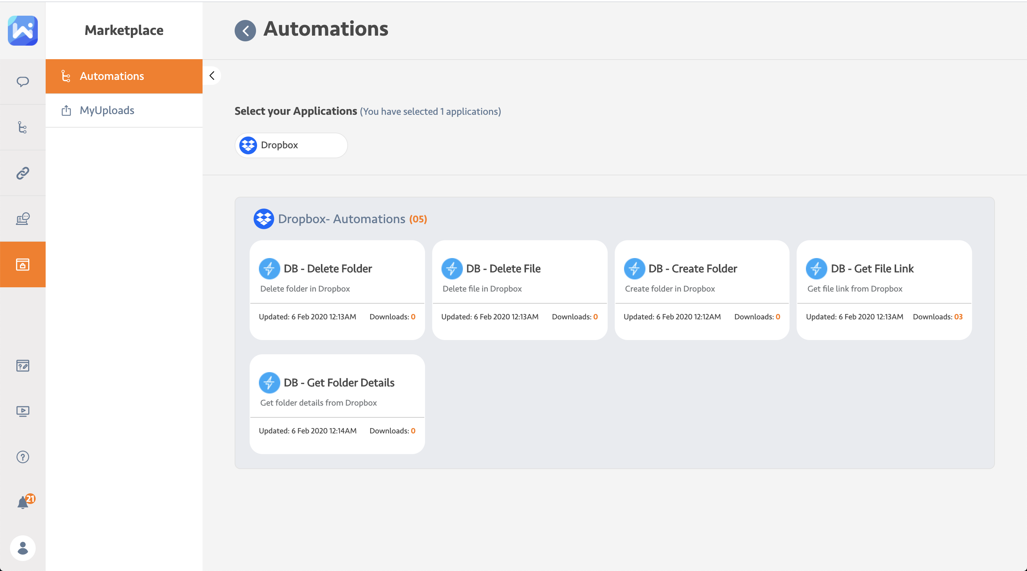Click the app logo at top left

click(23, 31)
